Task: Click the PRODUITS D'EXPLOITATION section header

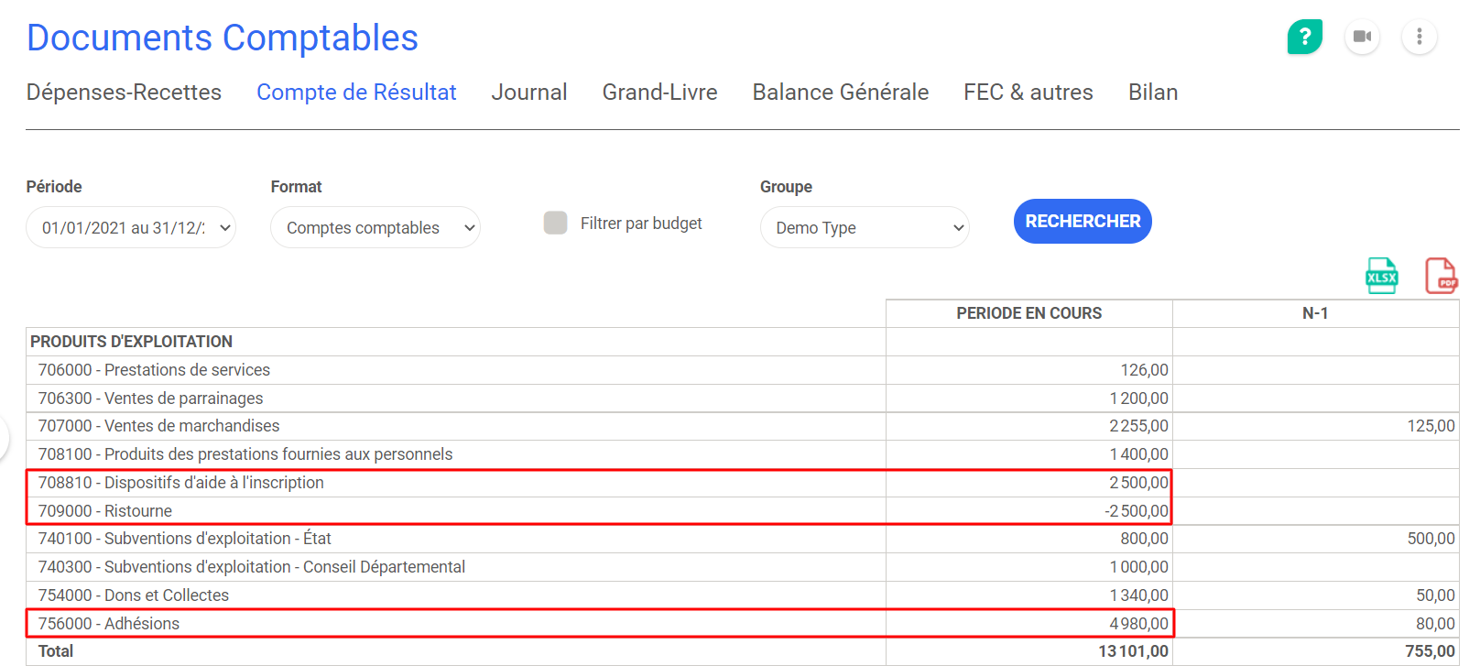Action: (x=132, y=342)
